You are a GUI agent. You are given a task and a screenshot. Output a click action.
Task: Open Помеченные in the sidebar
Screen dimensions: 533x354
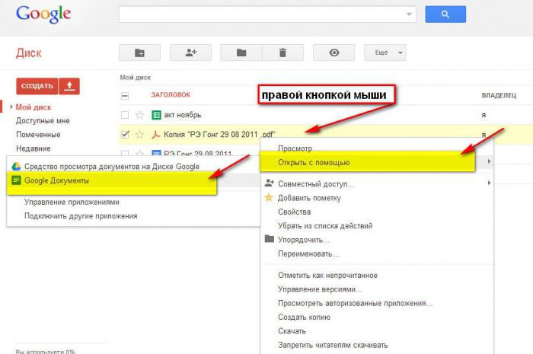(38, 135)
